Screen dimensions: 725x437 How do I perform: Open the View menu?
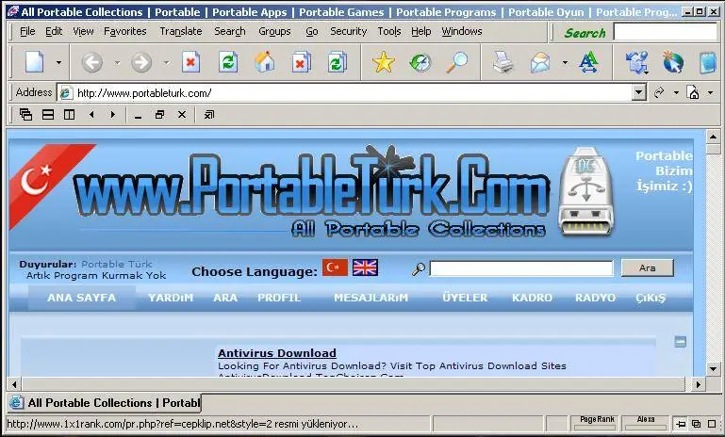click(x=83, y=31)
